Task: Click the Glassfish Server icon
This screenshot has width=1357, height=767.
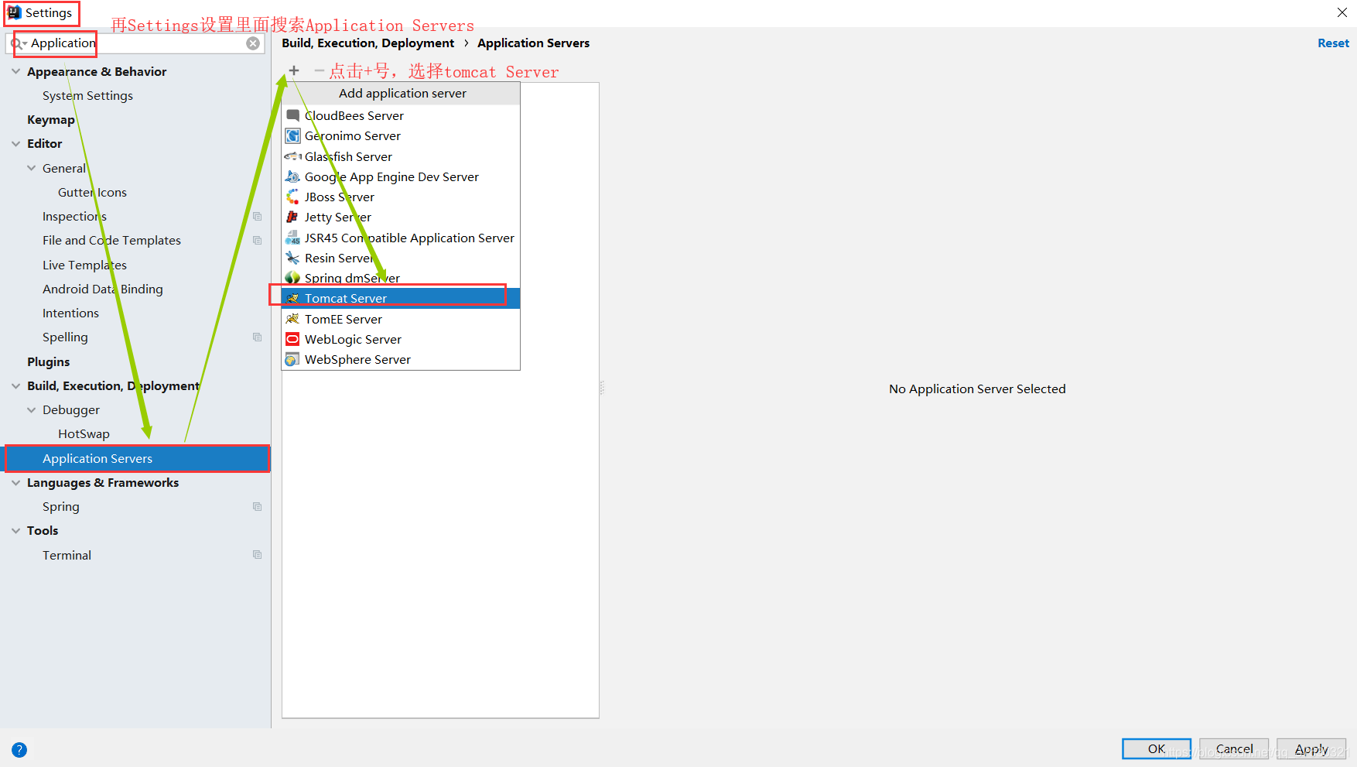Action: 292,156
